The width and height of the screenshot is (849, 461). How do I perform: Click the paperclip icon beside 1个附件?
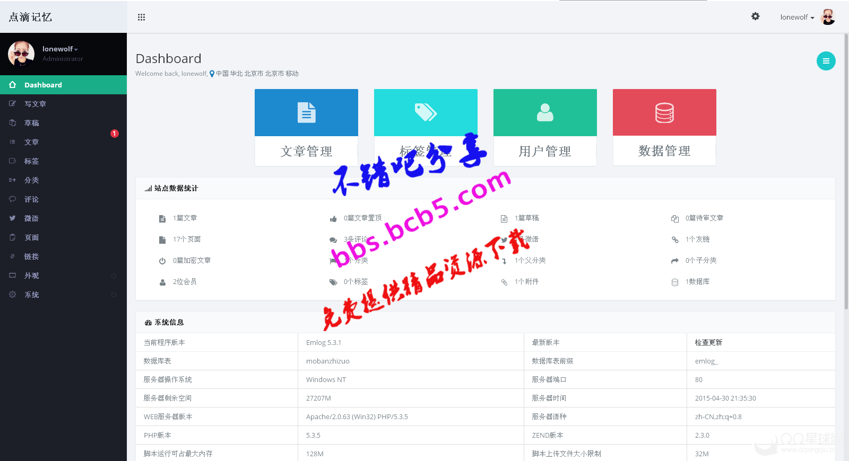pyautogui.click(x=504, y=282)
